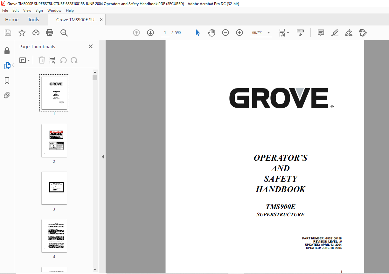Rotate pages clockwise in thumbnails panel
The image size is (389, 274).
click(74, 60)
